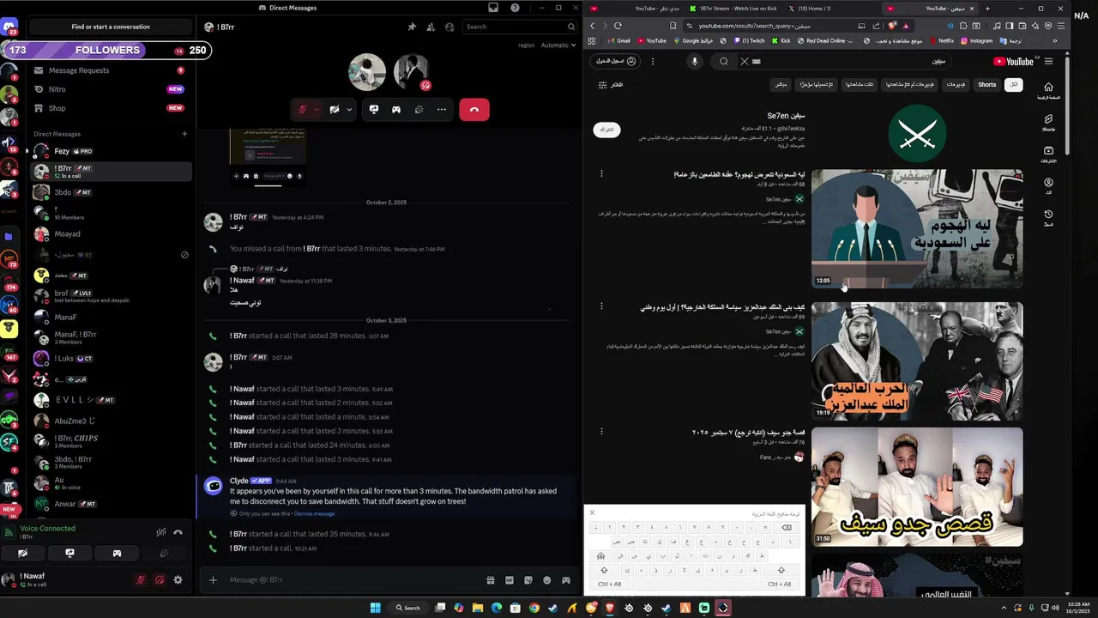Close the Arabic on-screen keyboard
Screen dimensions: 1098x618
592,512
